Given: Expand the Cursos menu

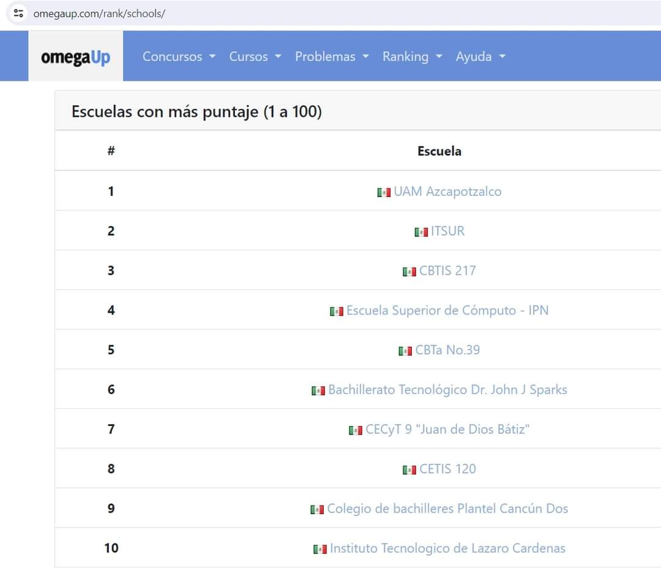Looking at the screenshot, I should [255, 56].
